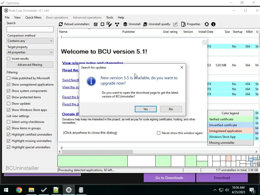
Task: Open the Advanced operations menu
Action: point(87,18)
